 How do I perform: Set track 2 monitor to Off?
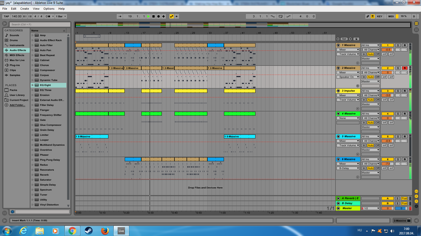tap(377, 77)
